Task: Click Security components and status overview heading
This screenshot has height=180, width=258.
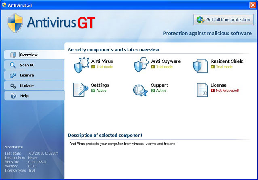Action: click(x=114, y=50)
